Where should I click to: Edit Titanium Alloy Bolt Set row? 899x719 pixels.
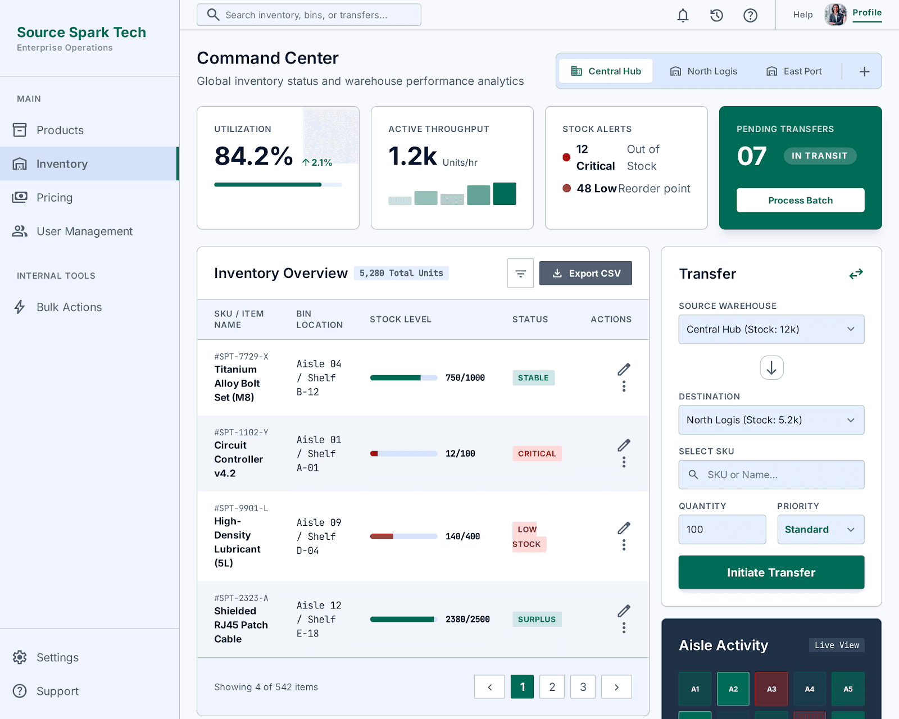(624, 370)
